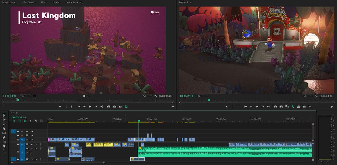Click the timeline playhead at 00:00:39:18
The image size is (337, 165).
pos(138,121)
